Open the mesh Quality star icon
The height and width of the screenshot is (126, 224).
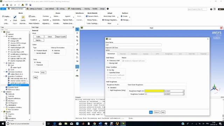(x=23, y=17)
